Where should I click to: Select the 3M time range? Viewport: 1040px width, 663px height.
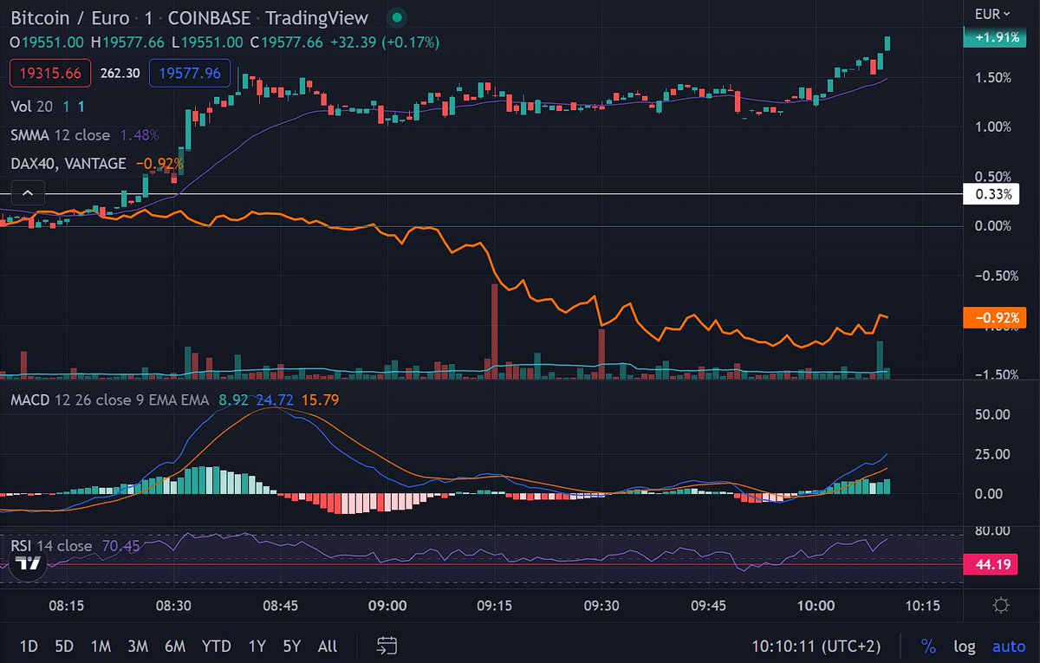point(138,646)
